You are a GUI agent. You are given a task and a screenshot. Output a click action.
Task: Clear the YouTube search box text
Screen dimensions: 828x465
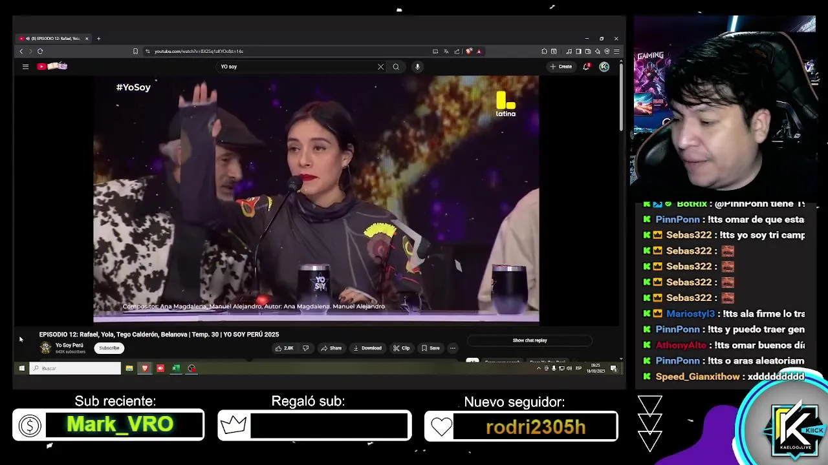(380, 67)
